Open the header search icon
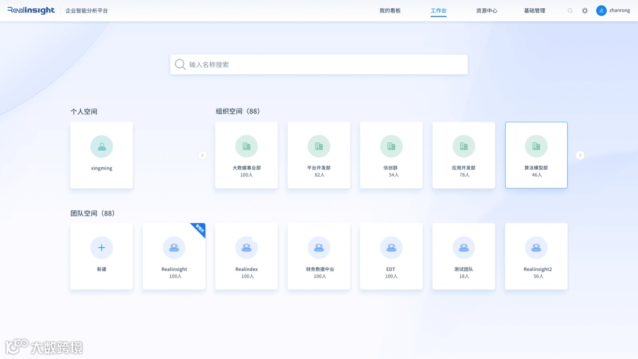The height and width of the screenshot is (359, 638). (570, 11)
